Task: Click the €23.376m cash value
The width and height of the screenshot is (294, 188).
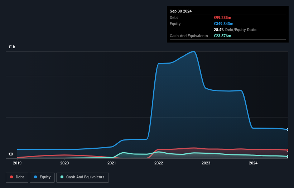Action: [222, 36]
